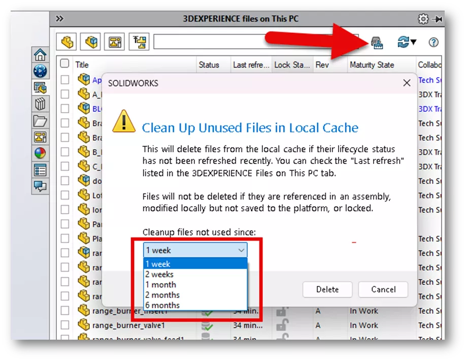466x361 pixels.
Task: Click the assembly filter icon on the toolbar
Action: tap(90, 42)
